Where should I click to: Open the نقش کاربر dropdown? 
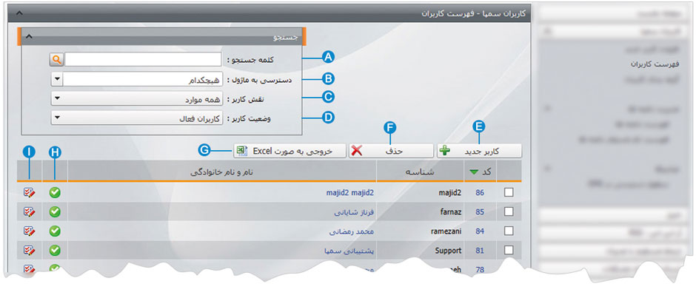(57, 98)
